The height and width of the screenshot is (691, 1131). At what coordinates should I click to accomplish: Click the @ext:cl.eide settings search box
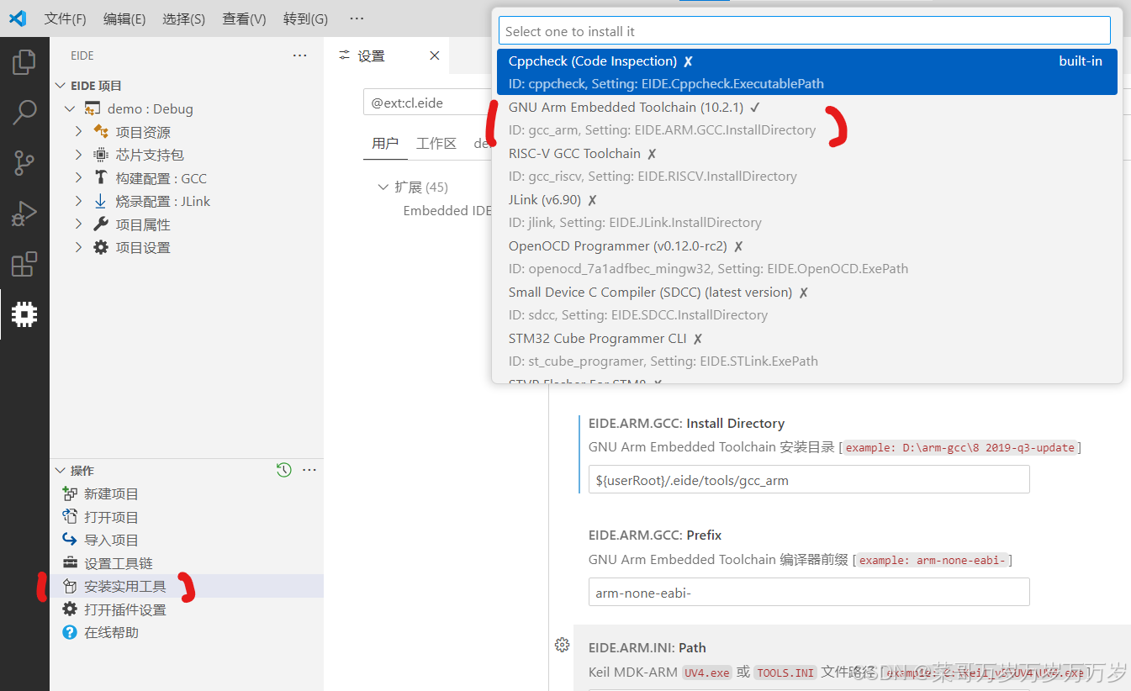pos(427,103)
